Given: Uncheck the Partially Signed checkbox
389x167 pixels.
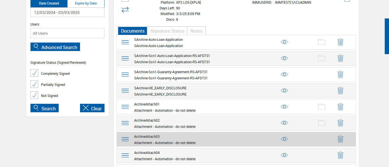Looking at the screenshot, I should point(34,84).
